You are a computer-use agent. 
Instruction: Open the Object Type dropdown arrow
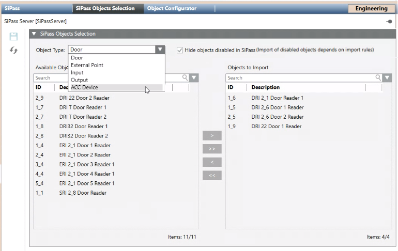[160, 50]
